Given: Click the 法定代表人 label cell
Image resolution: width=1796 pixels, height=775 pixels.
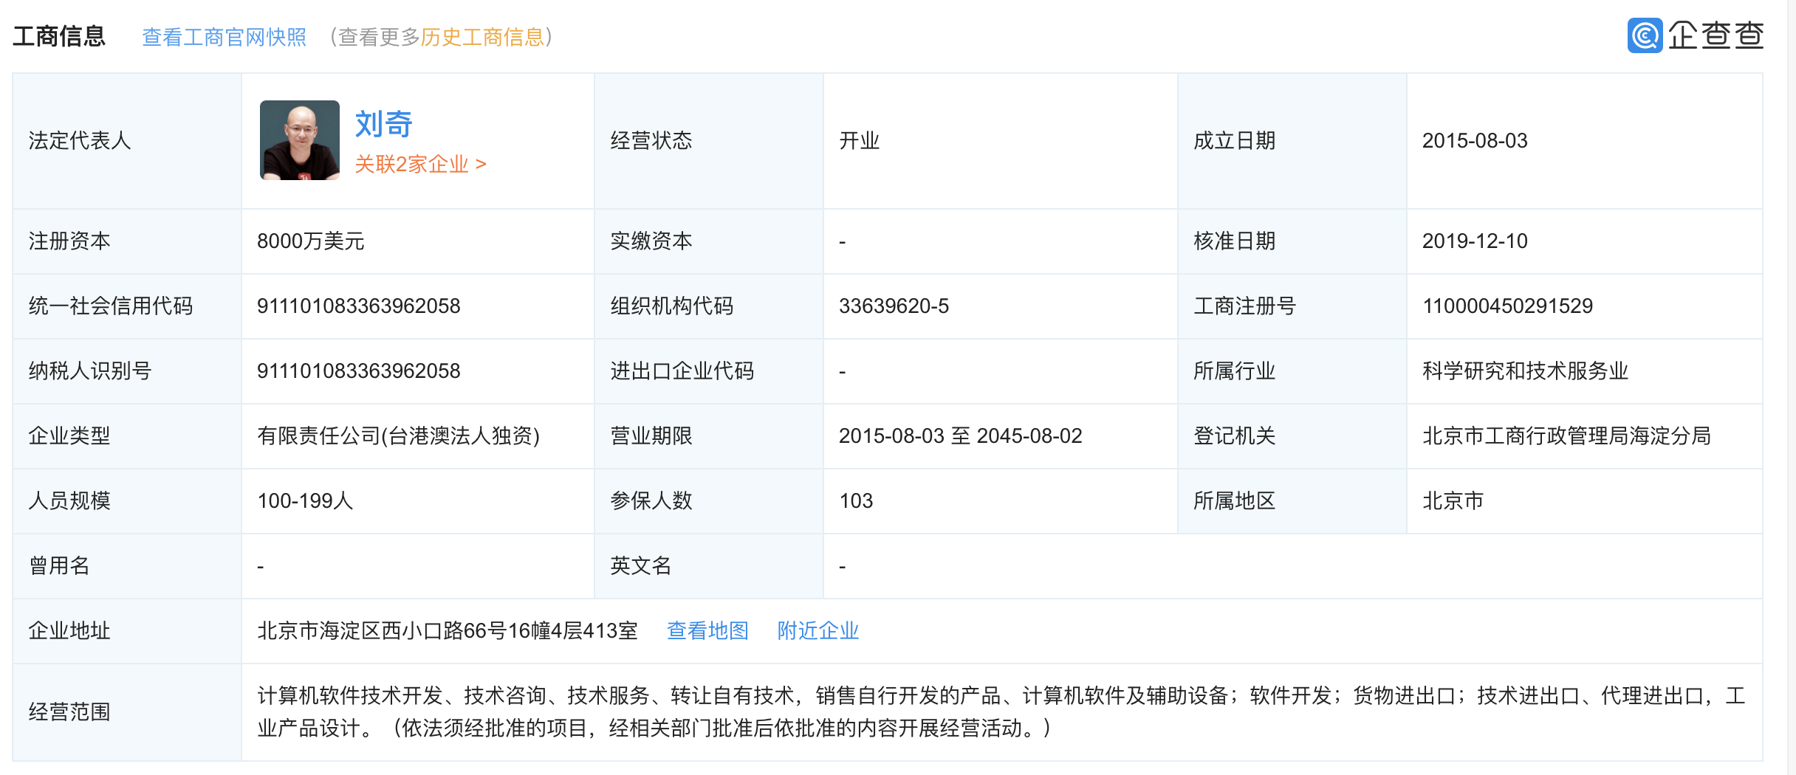Looking at the screenshot, I should (x=127, y=141).
